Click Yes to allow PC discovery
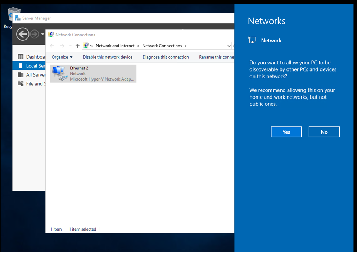 (x=286, y=132)
